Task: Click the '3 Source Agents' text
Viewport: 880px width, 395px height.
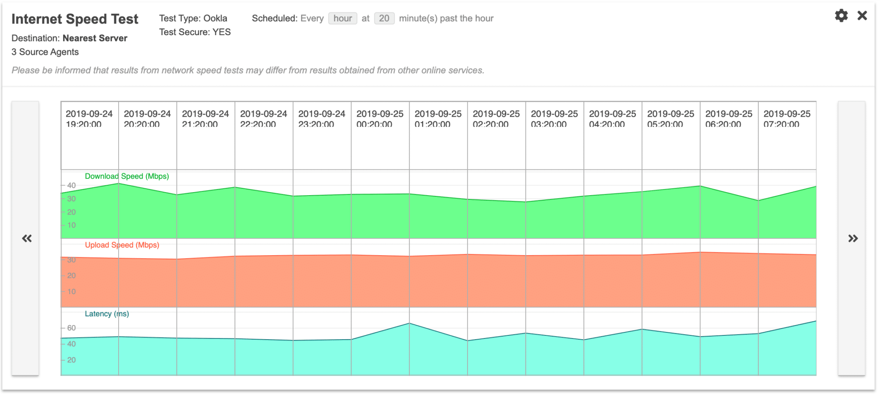Action: pyautogui.click(x=45, y=52)
